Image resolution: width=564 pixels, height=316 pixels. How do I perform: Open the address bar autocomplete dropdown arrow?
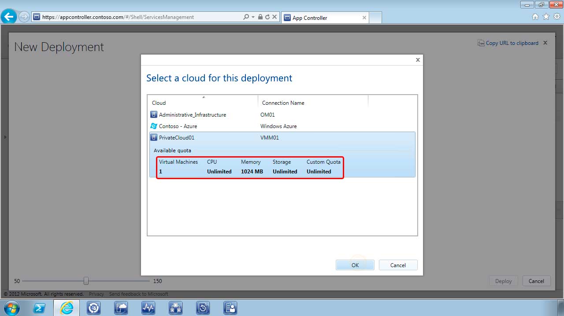(253, 17)
